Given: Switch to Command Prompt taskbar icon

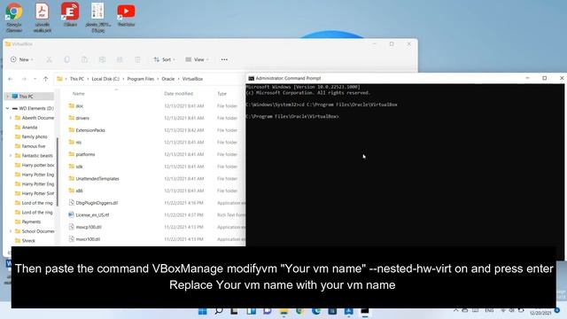Looking at the screenshot, I should 365,311.
